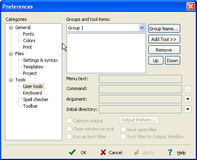Click the Add Tool >> button
The height and width of the screenshot is (160, 197).
pos(164,39)
